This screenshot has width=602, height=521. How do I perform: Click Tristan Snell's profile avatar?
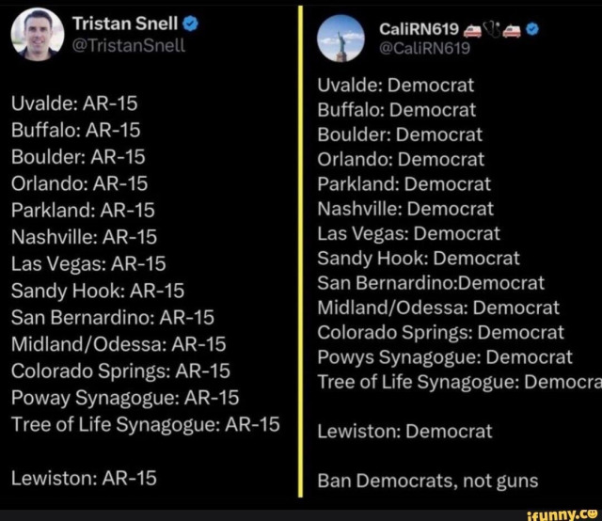(37, 32)
